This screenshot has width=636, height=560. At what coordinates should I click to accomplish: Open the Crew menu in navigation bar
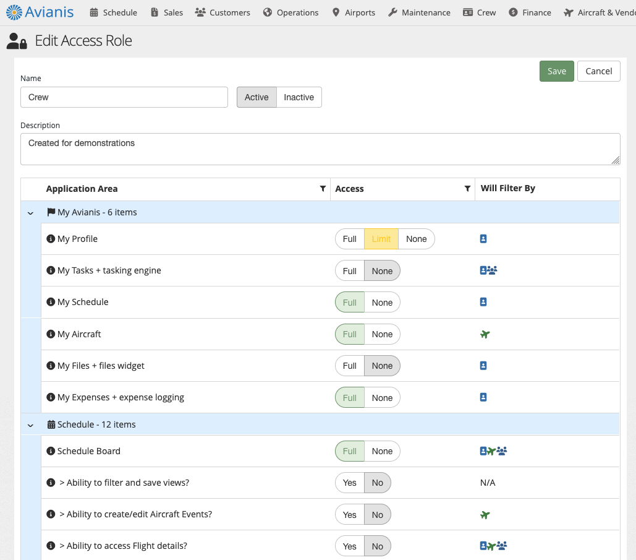pos(480,12)
